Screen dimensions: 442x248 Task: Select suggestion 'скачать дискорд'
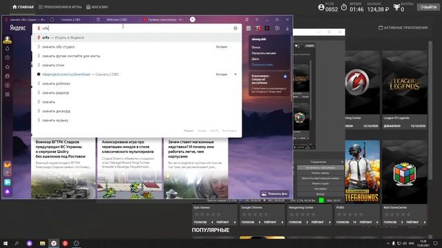click(x=137, y=111)
